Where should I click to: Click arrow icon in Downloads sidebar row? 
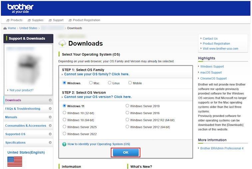[50, 100]
